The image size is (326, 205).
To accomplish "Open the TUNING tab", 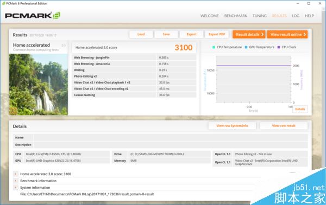I will [x=260, y=16].
